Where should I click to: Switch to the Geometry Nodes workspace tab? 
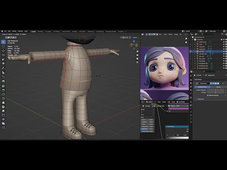111,32
